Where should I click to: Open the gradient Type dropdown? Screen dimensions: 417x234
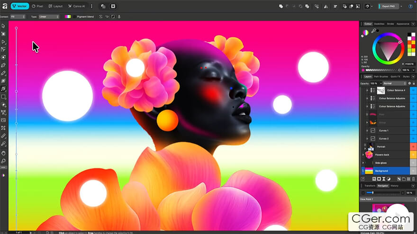[x=49, y=17]
